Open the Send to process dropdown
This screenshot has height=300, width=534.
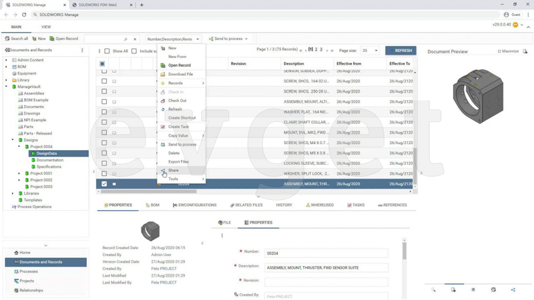tap(228, 39)
